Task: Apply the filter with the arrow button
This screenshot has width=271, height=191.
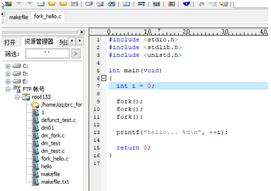Action: tap(76, 54)
